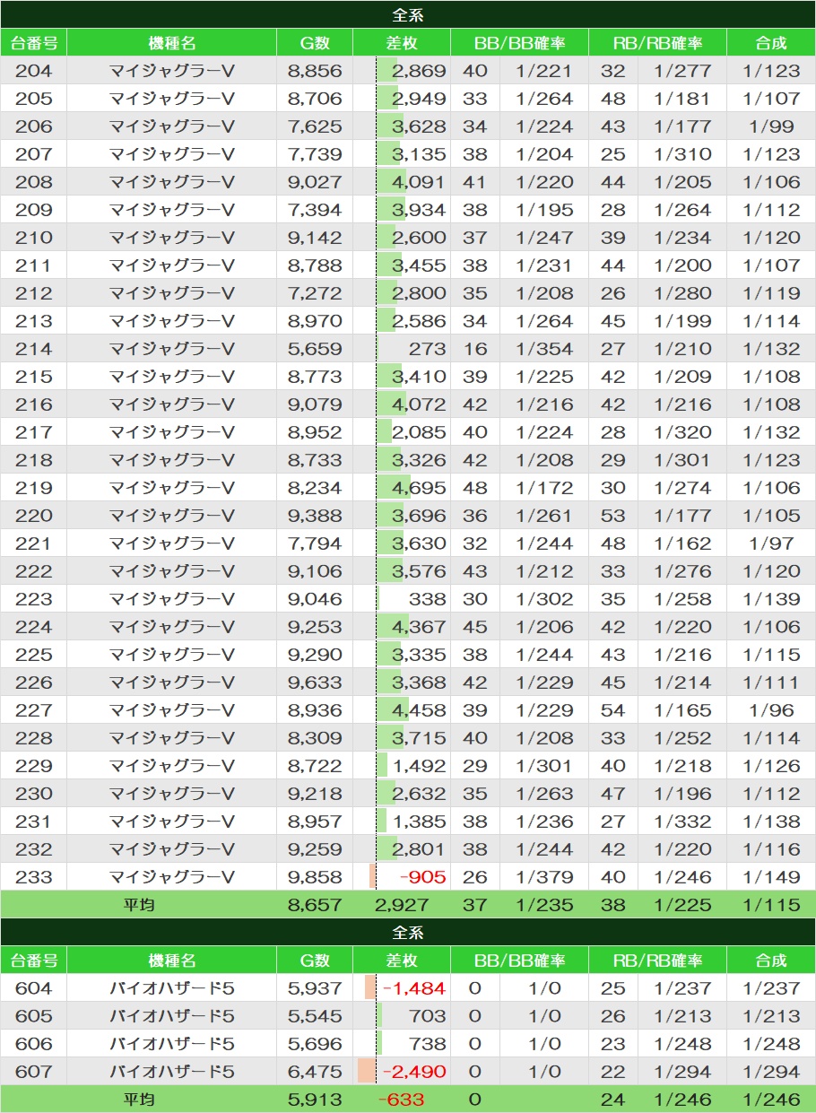Click the combined probability 1/139
The width and height of the screenshot is (816, 1113).
tap(771, 599)
